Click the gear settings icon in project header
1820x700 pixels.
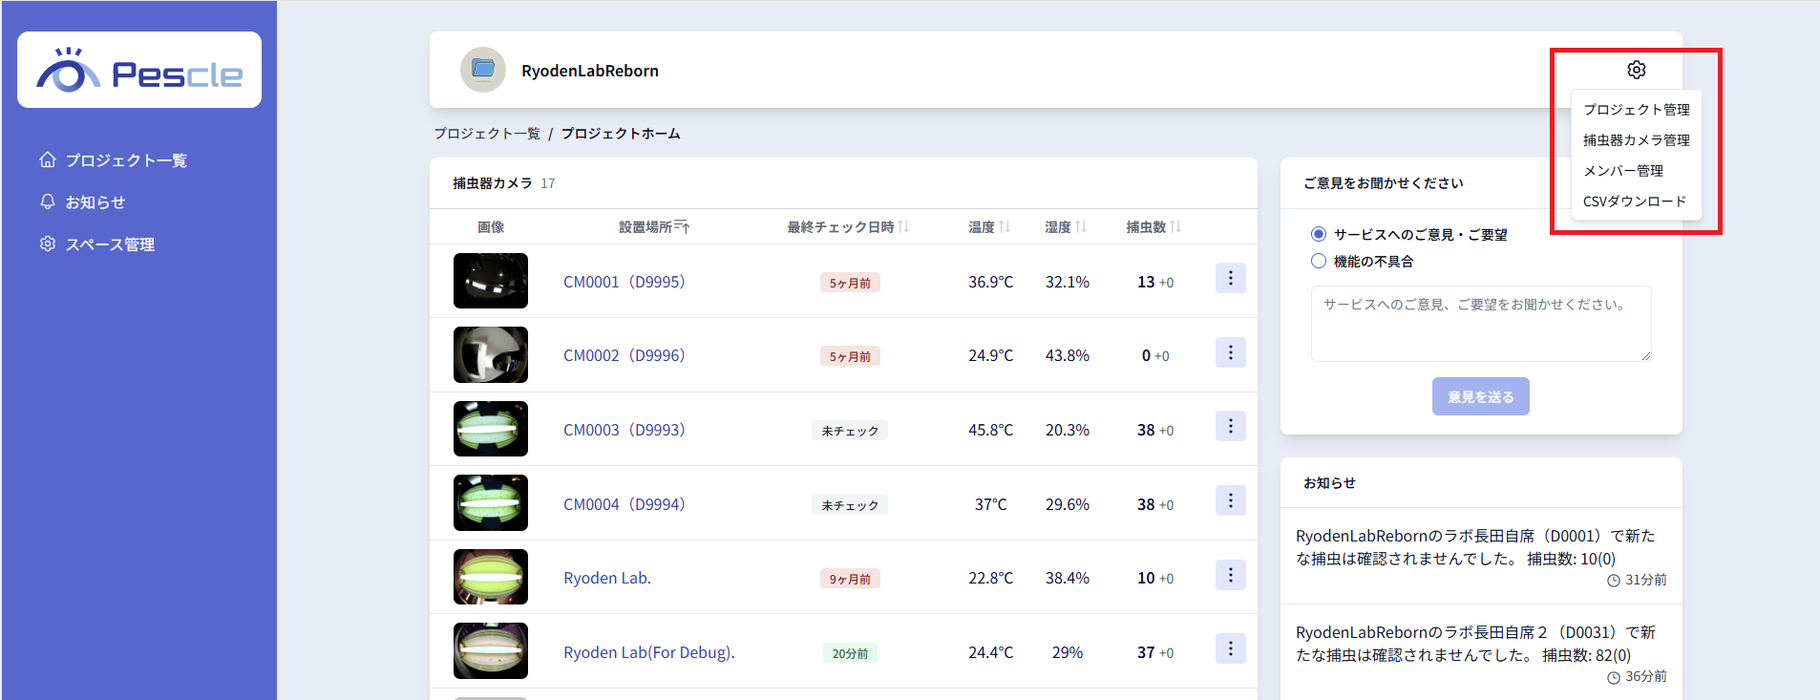point(1636,70)
